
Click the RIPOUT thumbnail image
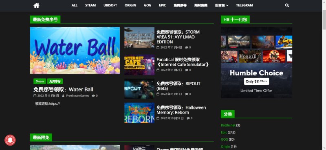pos(139,89)
